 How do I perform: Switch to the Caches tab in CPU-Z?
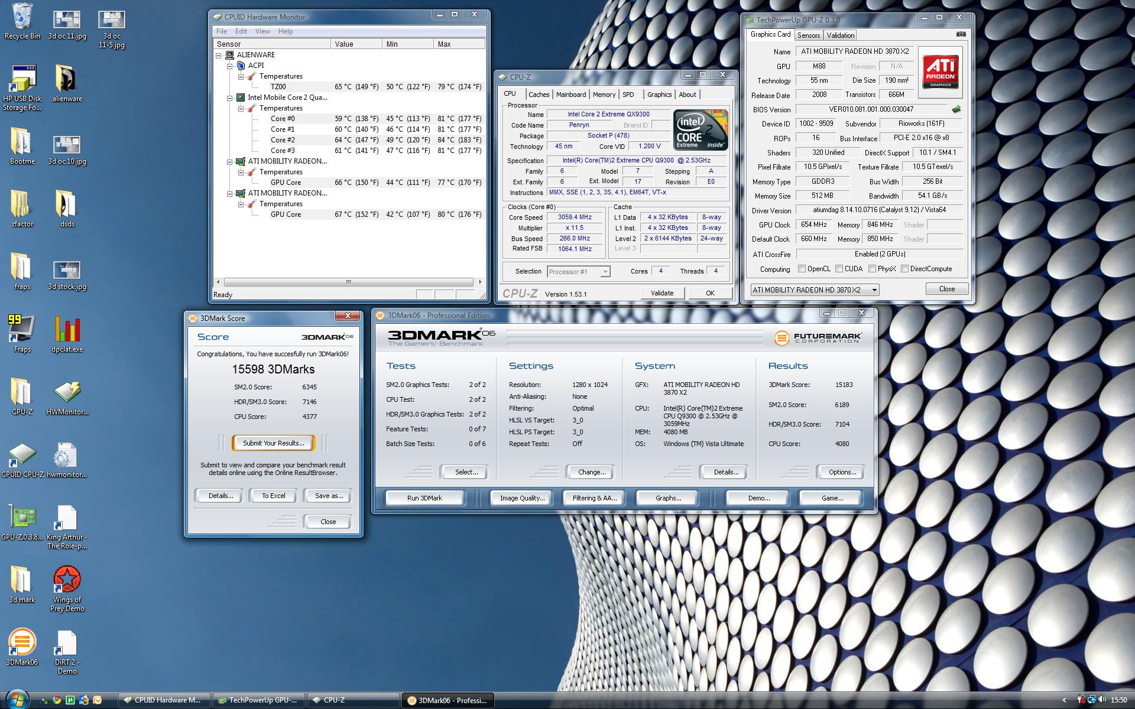[539, 95]
